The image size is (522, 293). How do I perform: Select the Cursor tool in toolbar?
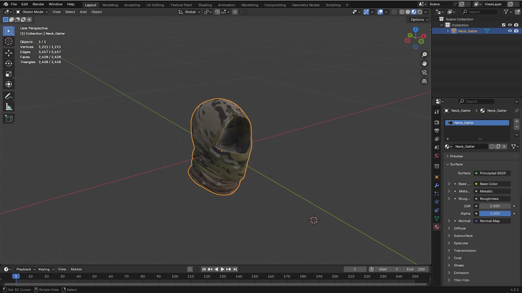(x=9, y=41)
